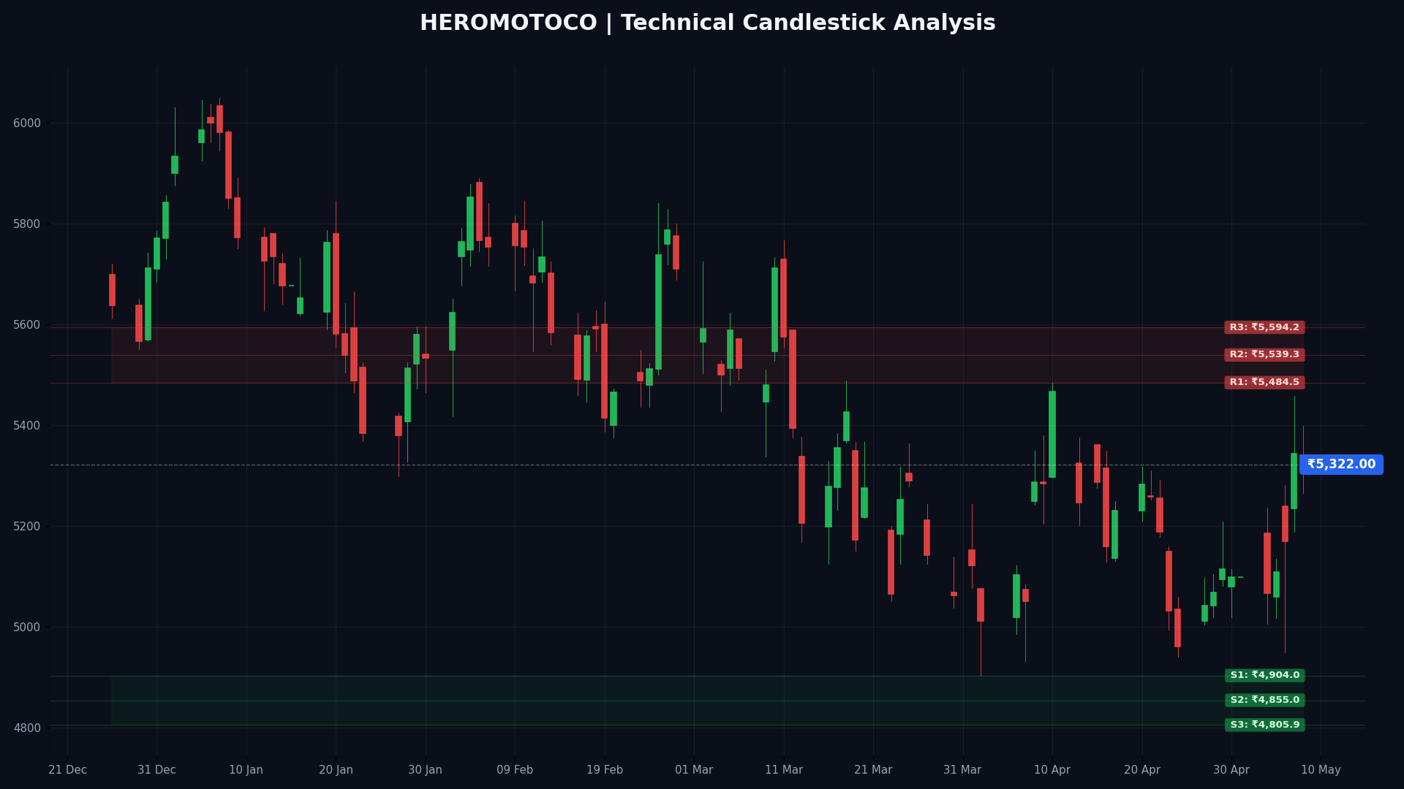
Task: Click the 5200 y-axis price label
Action: (x=27, y=527)
